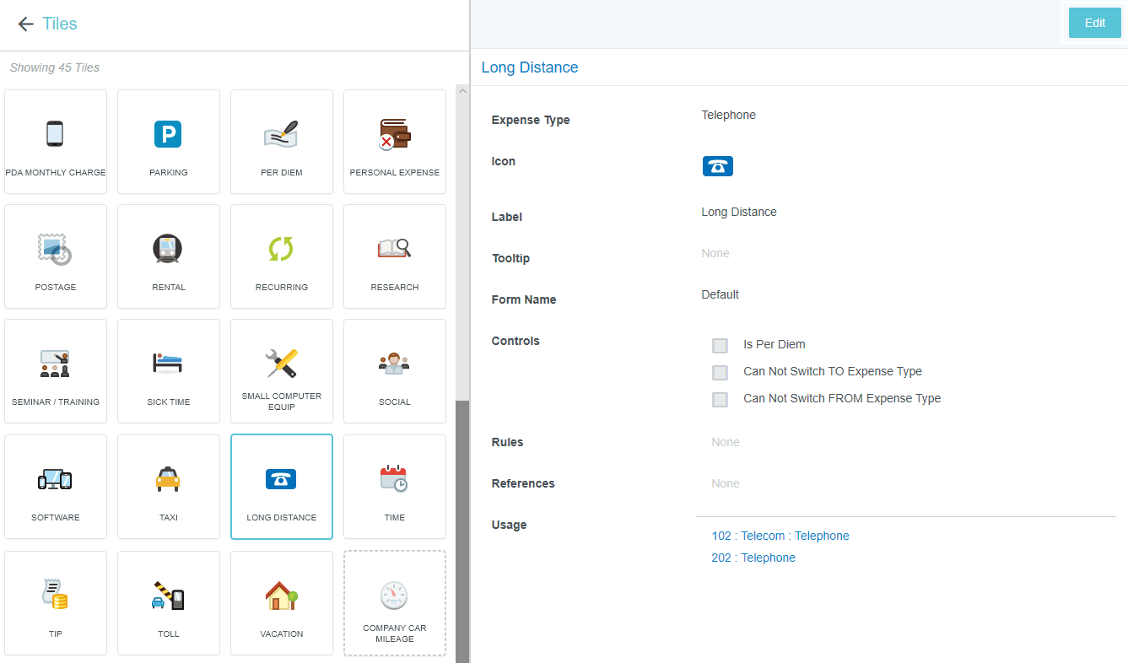Check Can Not Switch TO Expense Type
1128x663 pixels.
tap(720, 372)
